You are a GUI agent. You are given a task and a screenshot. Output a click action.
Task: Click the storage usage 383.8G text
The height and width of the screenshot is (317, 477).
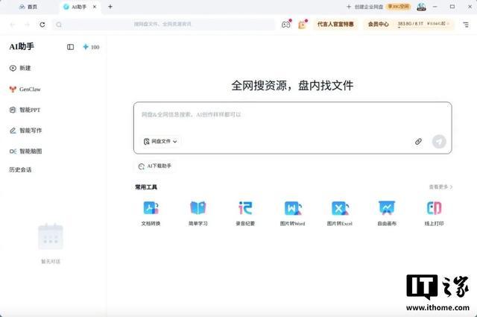[410, 24]
